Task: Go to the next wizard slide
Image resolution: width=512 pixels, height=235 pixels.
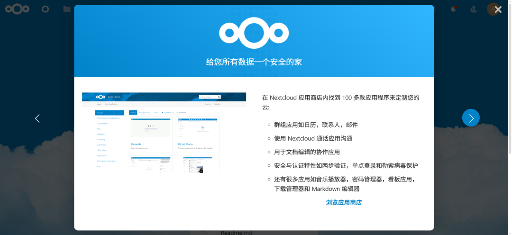Action: coord(471,118)
